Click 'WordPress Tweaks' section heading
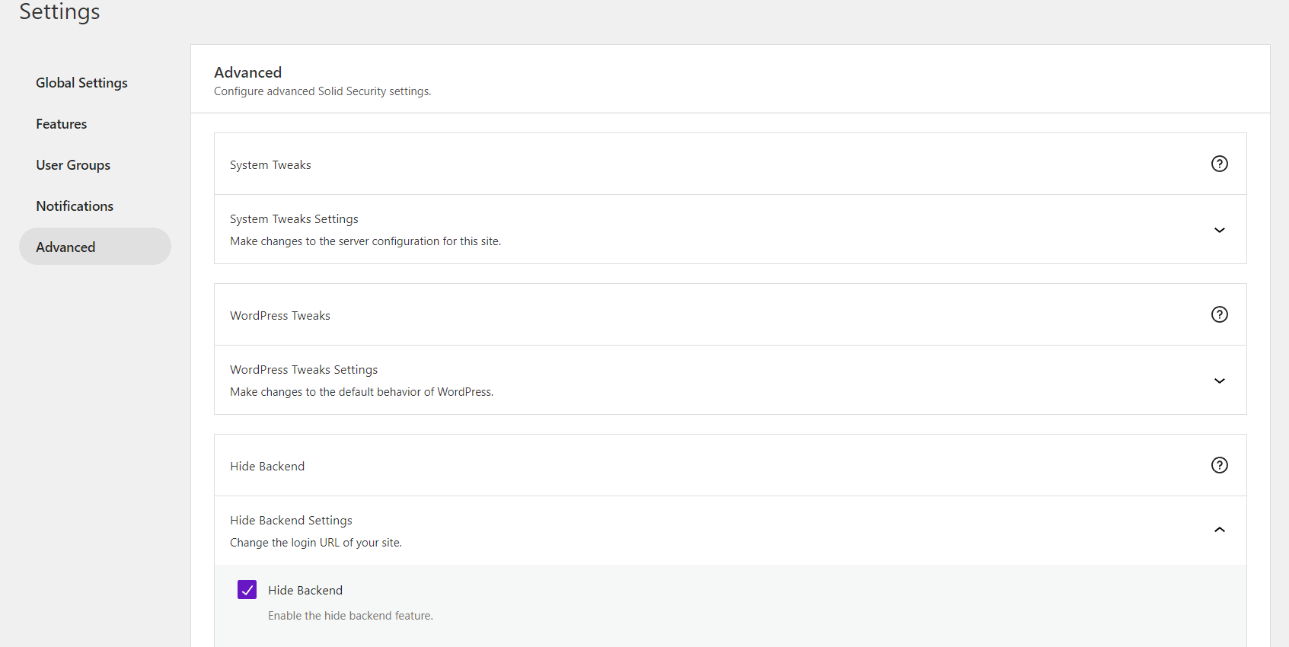The width and height of the screenshot is (1289, 647). [280, 316]
